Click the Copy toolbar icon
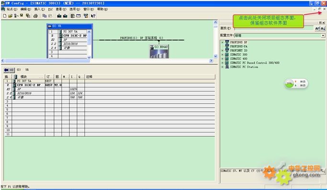The width and height of the screenshot is (327, 190). tap(44, 16)
